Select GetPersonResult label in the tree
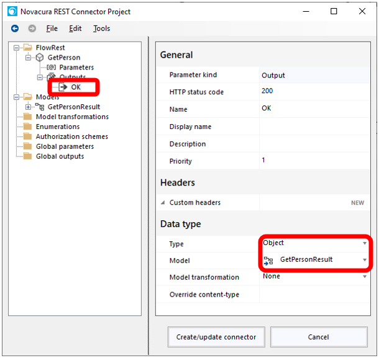This screenshot has height=358, width=379. coord(74,107)
